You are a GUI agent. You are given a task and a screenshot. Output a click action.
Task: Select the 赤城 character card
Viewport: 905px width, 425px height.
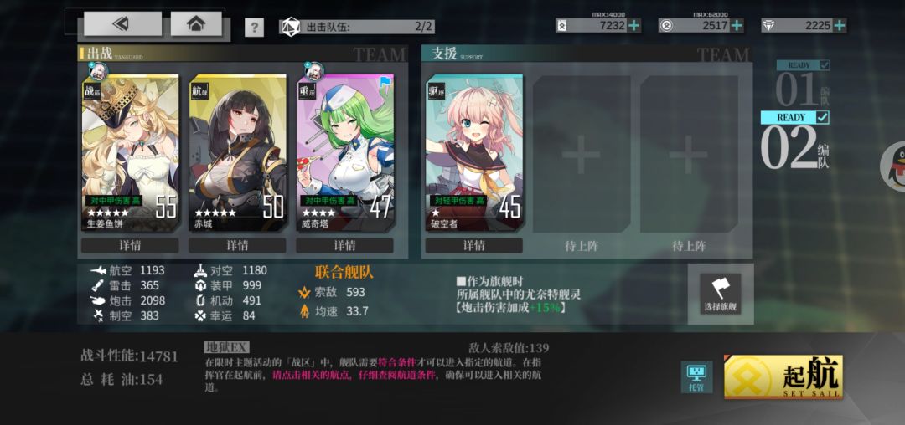pyautogui.click(x=237, y=153)
